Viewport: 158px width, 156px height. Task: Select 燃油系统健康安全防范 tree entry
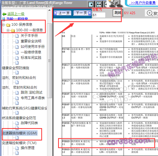click(x=19, y=118)
